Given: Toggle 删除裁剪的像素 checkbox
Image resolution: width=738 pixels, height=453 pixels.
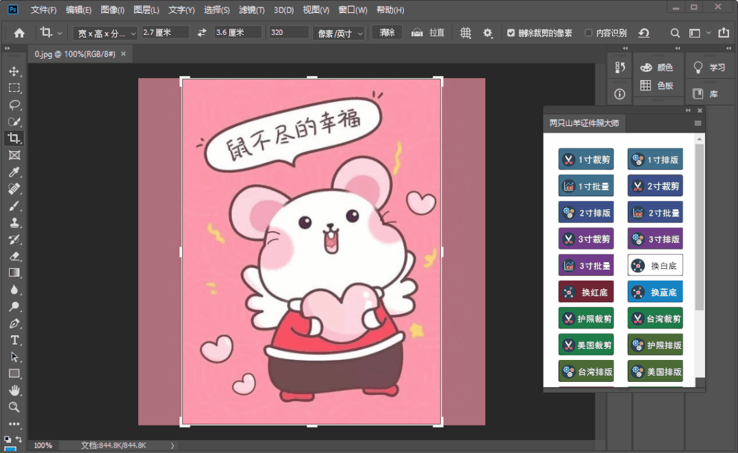Looking at the screenshot, I should (x=511, y=33).
